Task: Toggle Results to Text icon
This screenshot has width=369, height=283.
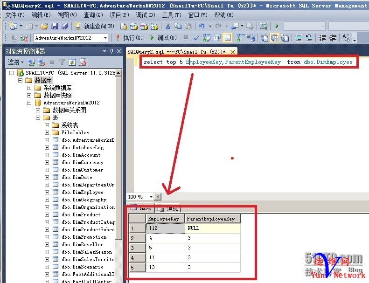Action: coord(265,38)
